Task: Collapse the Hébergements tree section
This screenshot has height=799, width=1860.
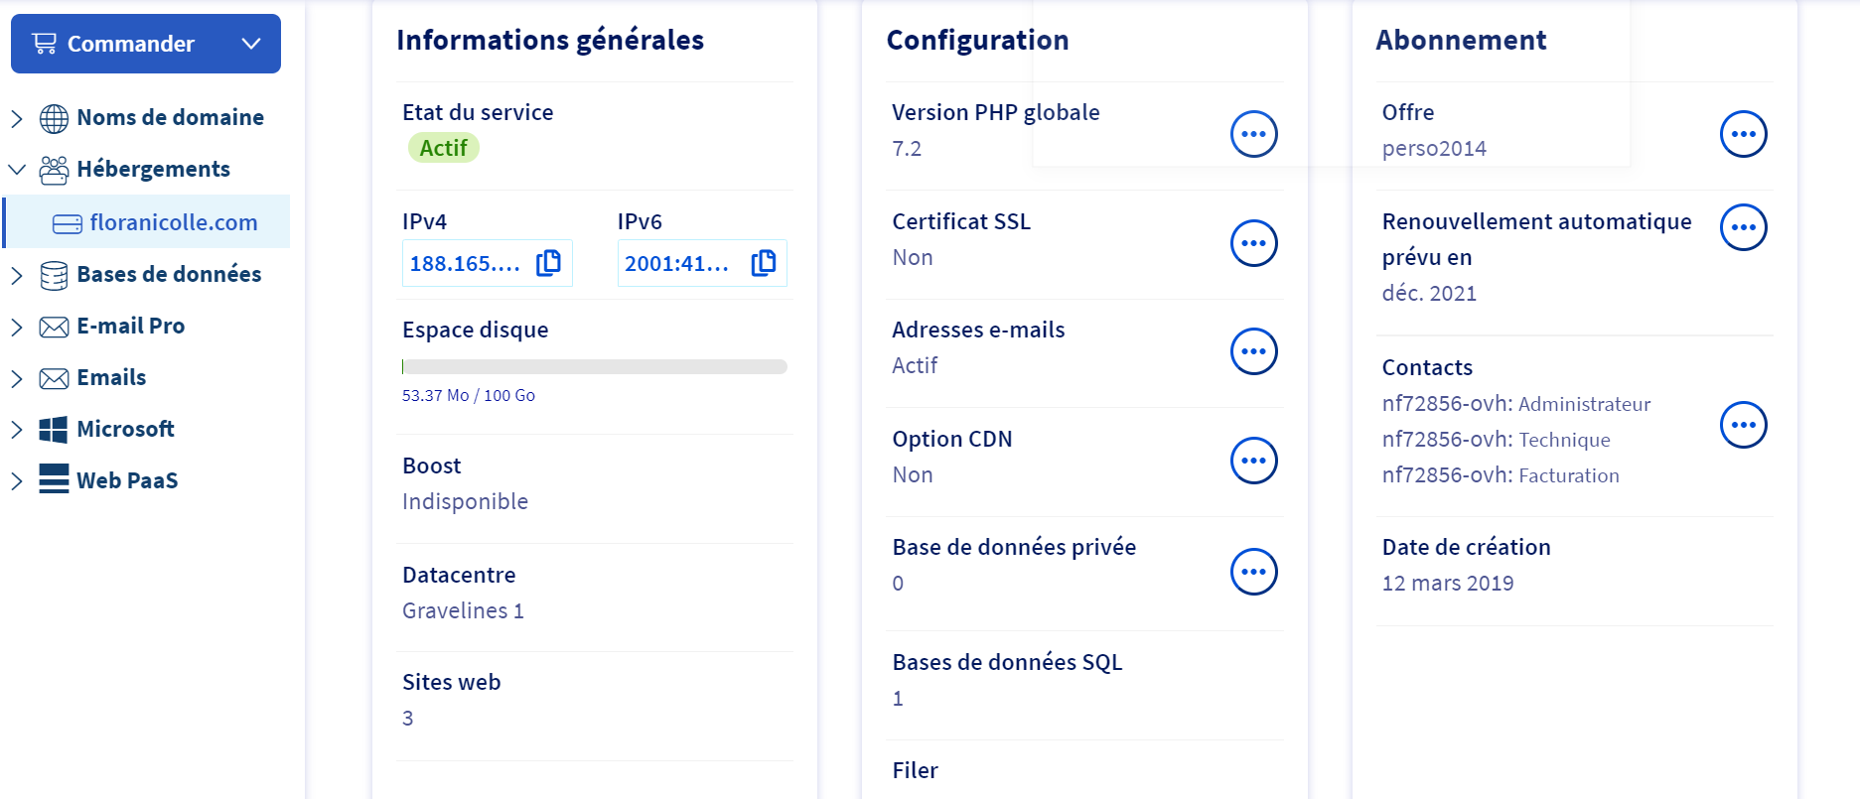Action: (17, 170)
